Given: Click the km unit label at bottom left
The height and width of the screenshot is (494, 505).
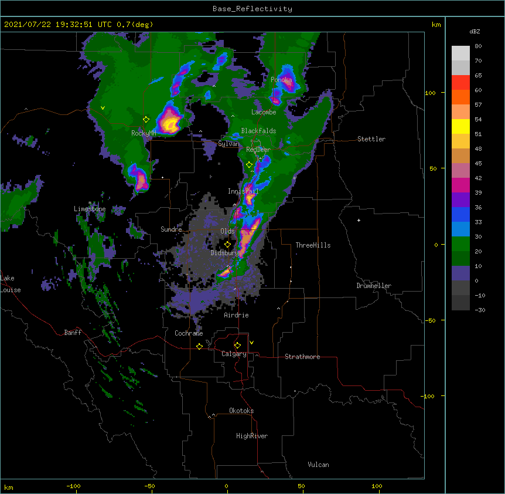Looking at the screenshot, I should [x=9, y=487].
